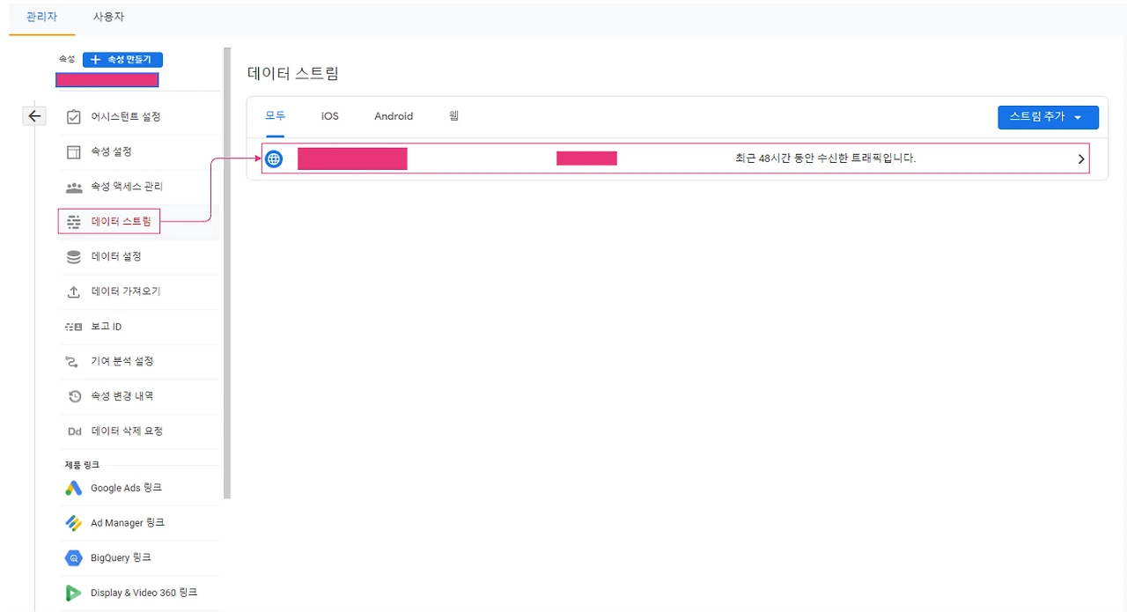Select the 데이터 설정 database icon

pos(73,256)
